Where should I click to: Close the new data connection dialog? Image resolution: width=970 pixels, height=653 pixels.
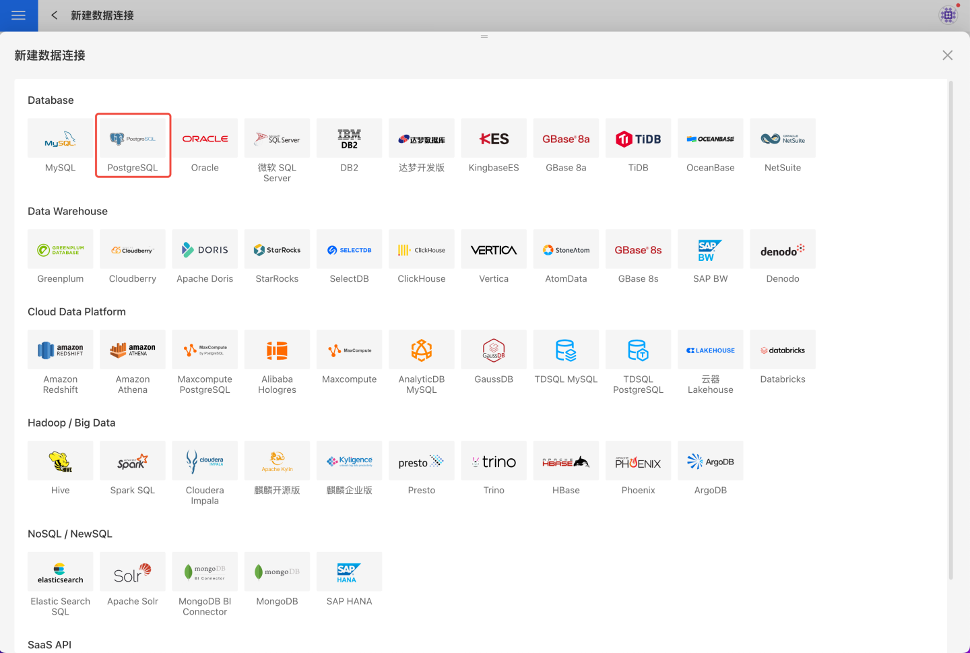[947, 55]
